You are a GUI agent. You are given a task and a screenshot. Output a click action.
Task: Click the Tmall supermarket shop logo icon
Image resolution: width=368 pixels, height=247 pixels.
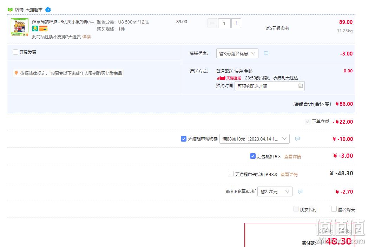point(10,9)
